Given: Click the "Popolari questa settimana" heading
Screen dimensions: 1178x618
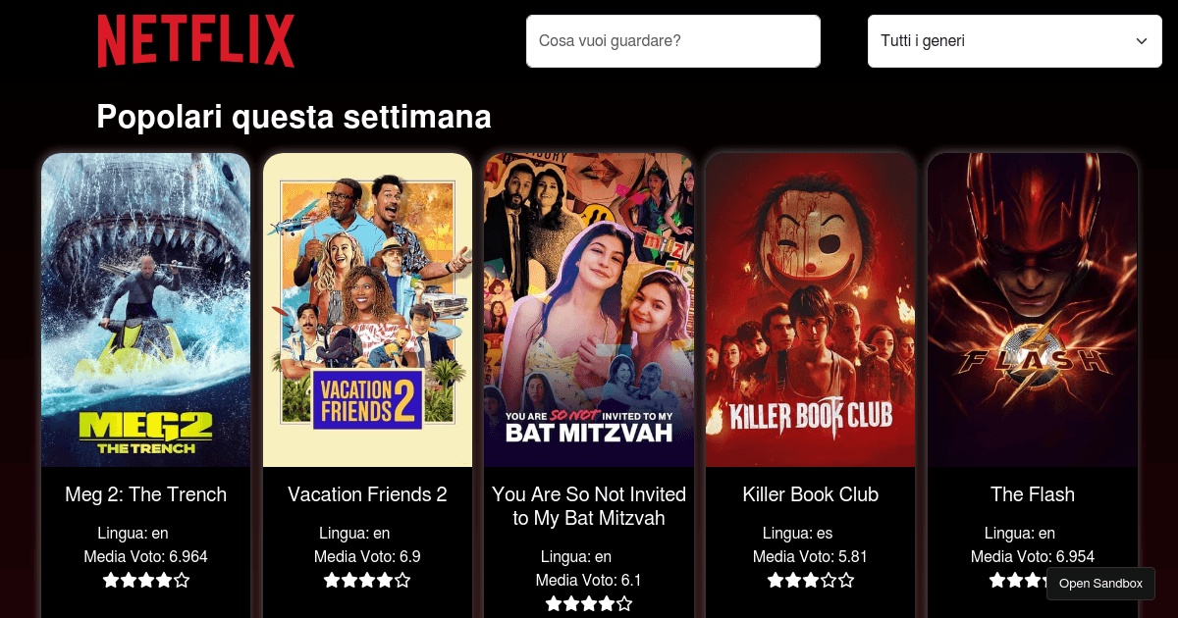Looking at the screenshot, I should [x=294, y=117].
